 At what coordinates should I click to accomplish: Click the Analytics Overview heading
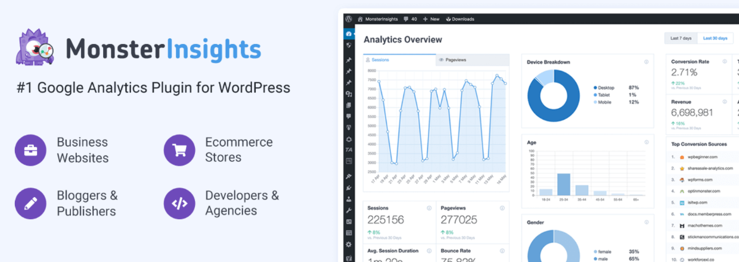pyautogui.click(x=403, y=40)
